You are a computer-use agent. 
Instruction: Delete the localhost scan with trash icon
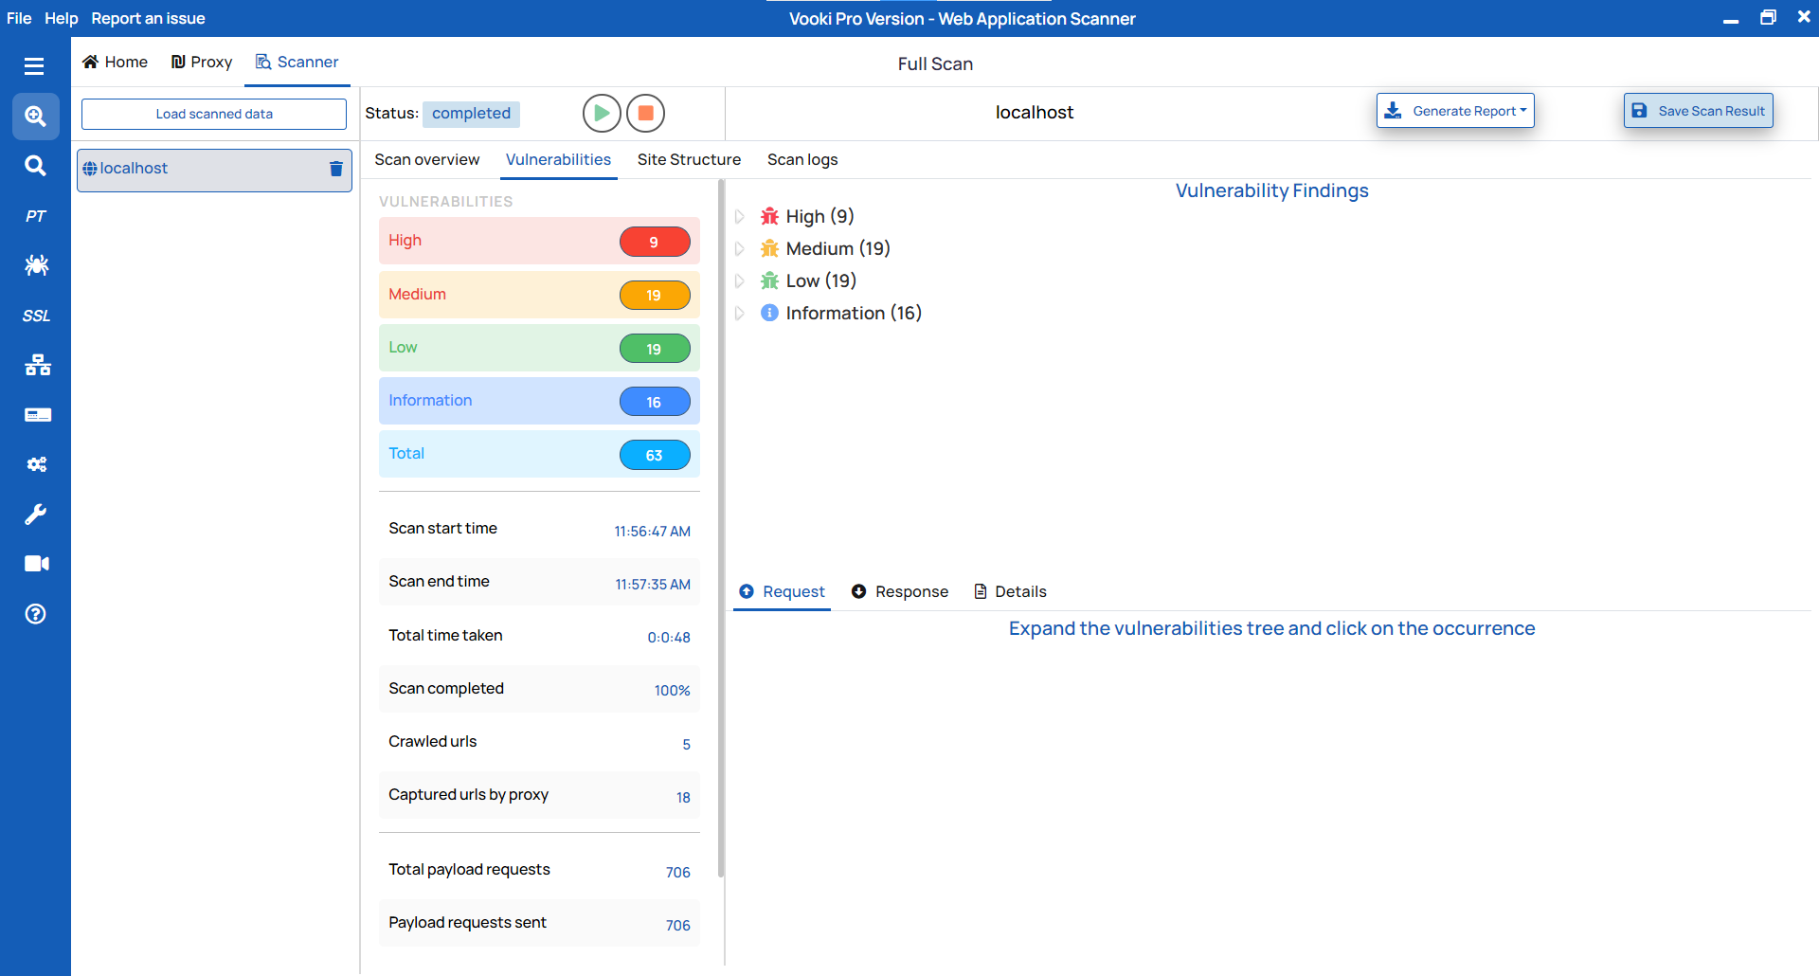pyautogui.click(x=335, y=169)
